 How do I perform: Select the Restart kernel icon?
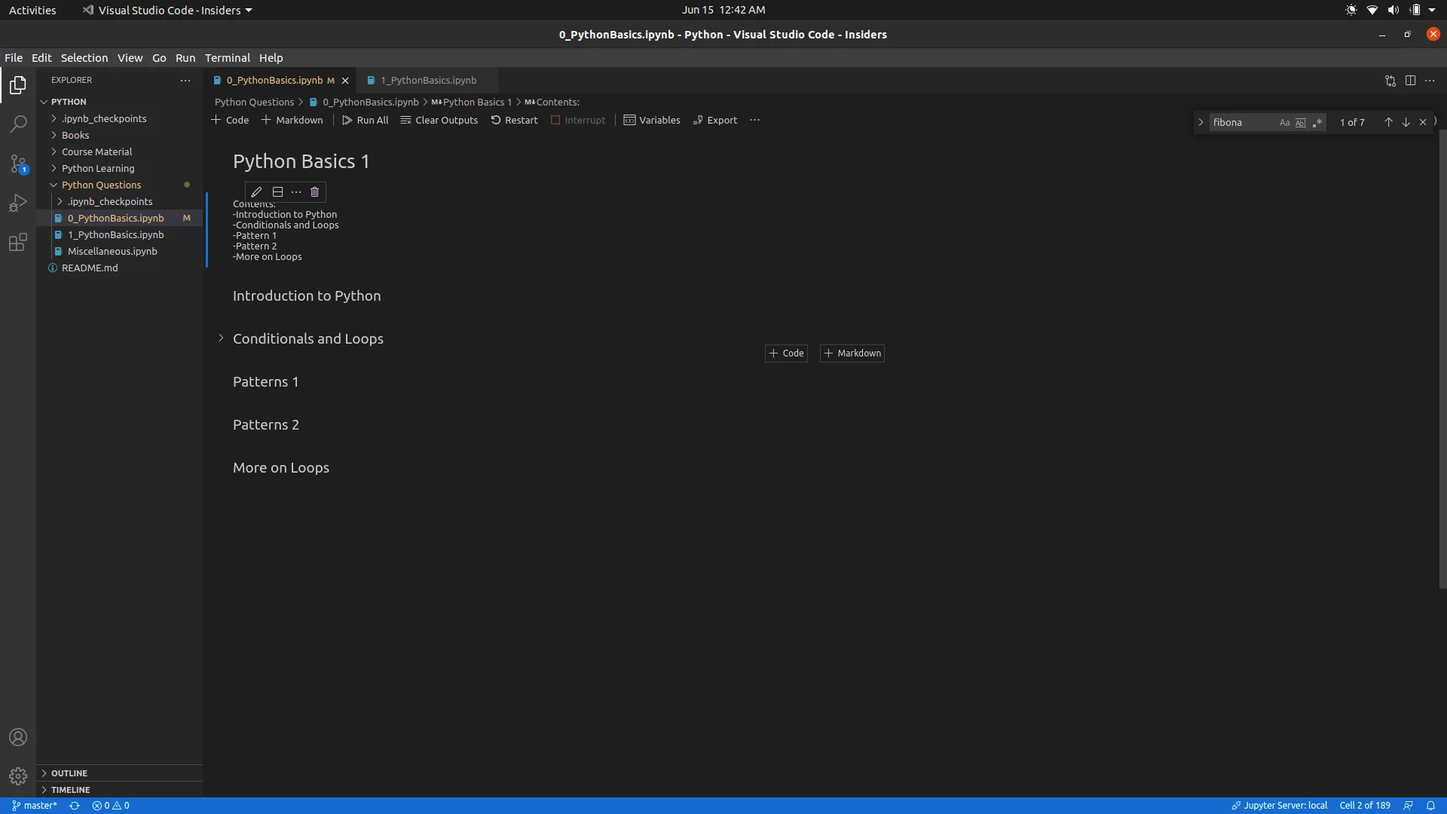[x=514, y=120]
